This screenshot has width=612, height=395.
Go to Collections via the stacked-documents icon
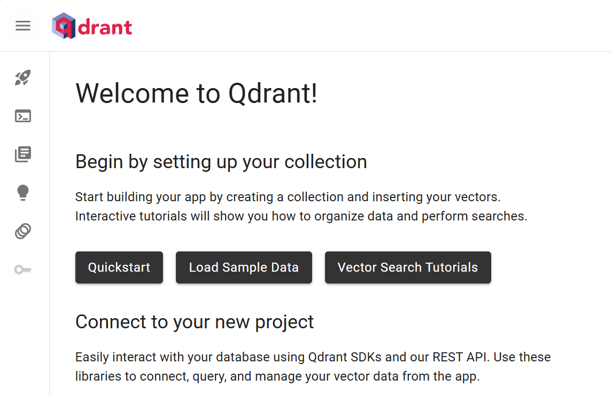[23, 154]
